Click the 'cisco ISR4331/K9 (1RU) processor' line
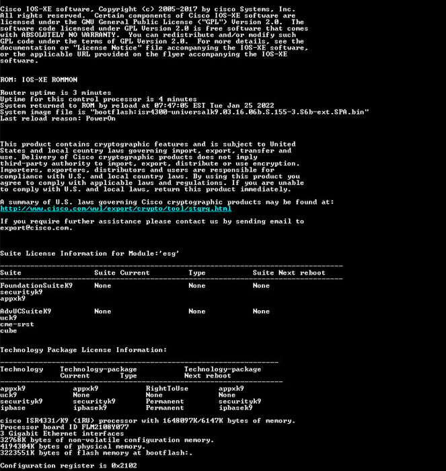This screenshot has width=446, height=471. (x=148, y=421)
